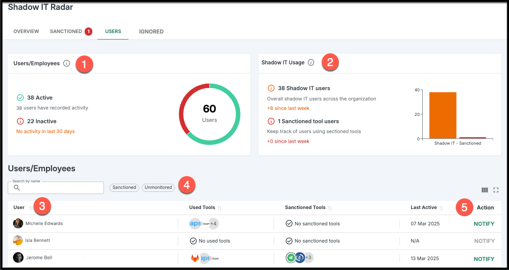Click No sanctioned tools check in Michelle's row
This screenshot has width=509, height=270.
coord(289,224)
